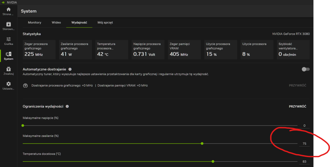The height and width of the screenshot is (167, 330).
Task: Click PRZYWRÓĆ in the automatic tuning row
Action: [297, 85]
